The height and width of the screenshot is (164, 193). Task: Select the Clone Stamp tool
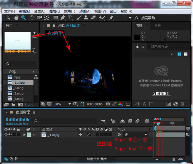86,18
